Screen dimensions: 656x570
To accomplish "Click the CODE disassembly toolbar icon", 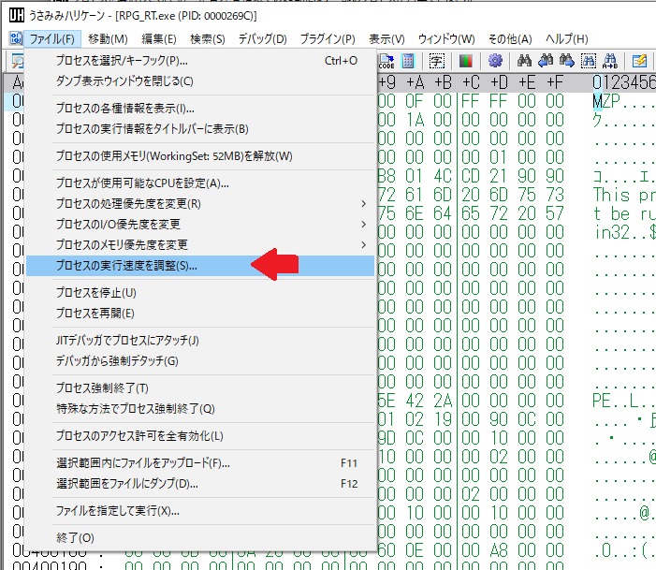I will click(386, 61).
